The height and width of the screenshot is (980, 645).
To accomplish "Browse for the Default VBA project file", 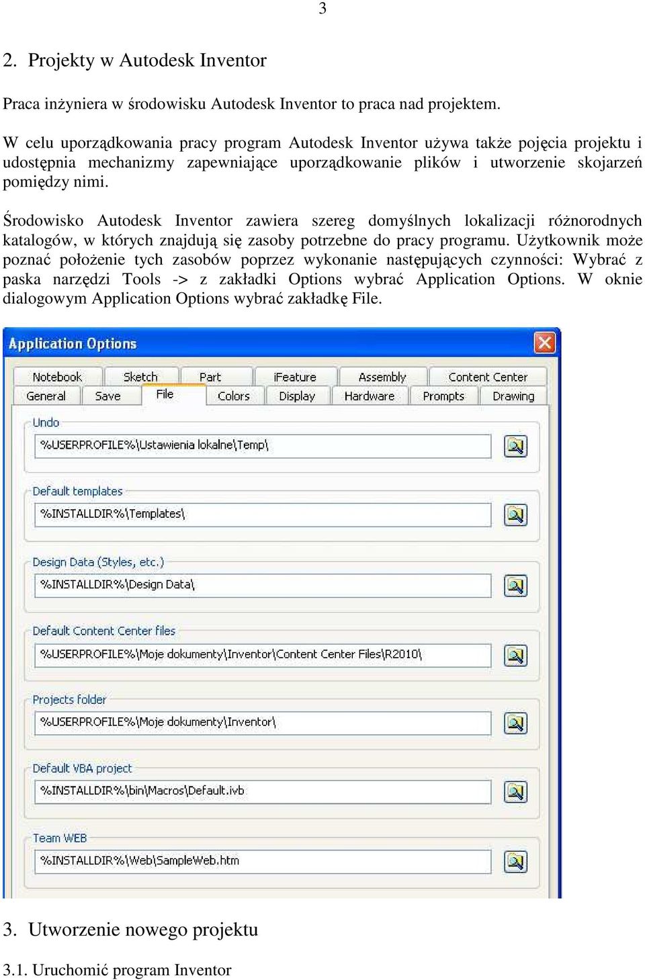I will (515, 792).
